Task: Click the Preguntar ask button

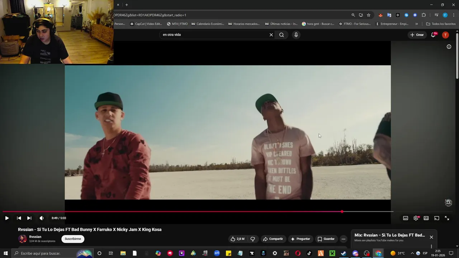Action: [301, 239]
